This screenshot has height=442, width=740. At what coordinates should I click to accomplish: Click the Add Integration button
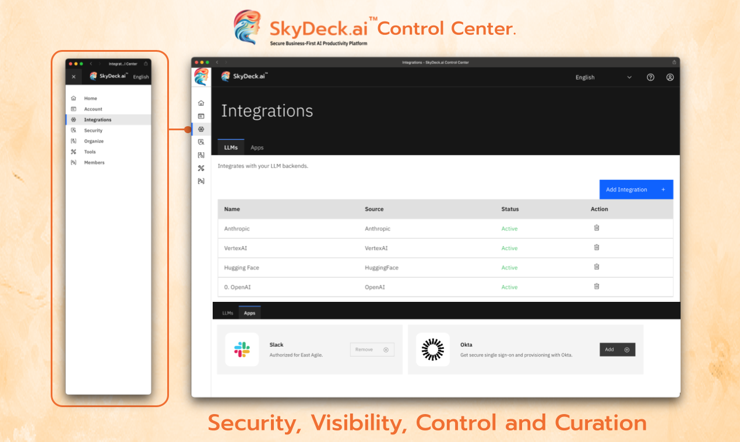(x=636, y=190)
